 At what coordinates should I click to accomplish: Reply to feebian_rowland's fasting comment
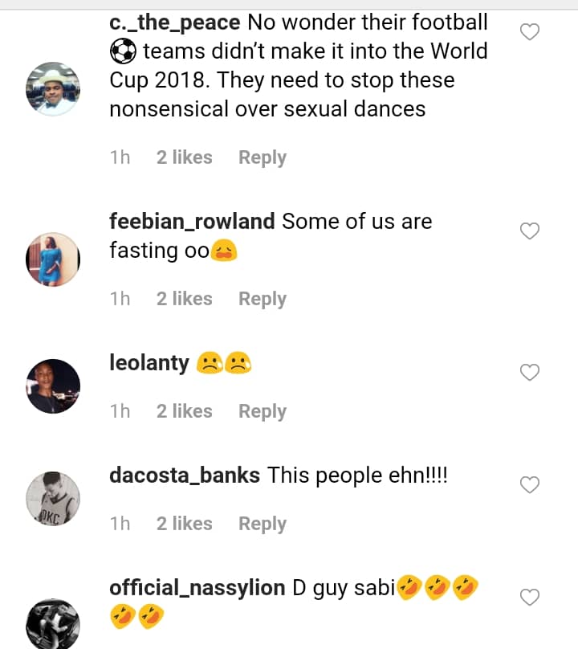tap(263, 299)
